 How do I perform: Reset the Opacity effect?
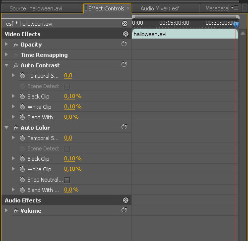[124, 44]
